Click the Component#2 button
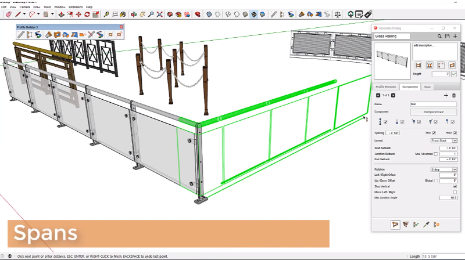 pos(434,111)
